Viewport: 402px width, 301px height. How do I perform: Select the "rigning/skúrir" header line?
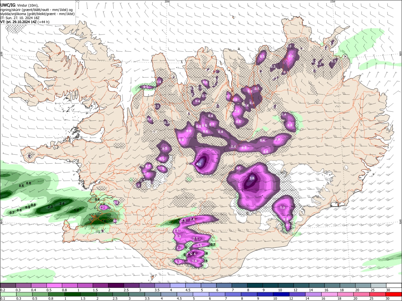(36, 9)
